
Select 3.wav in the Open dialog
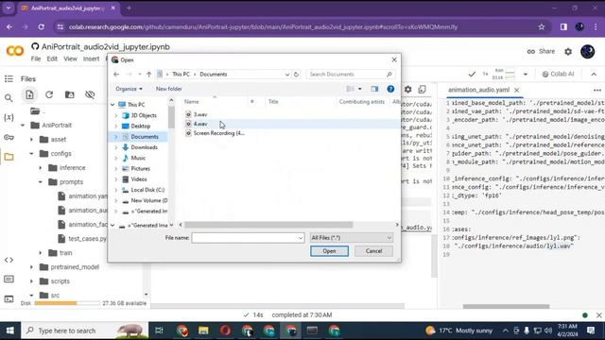[200, 114]
